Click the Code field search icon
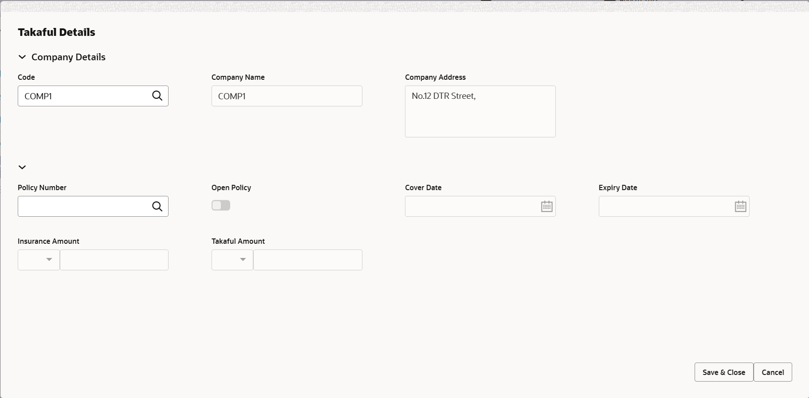This screenshot has height=398, width=809. (x=157, y=96)
